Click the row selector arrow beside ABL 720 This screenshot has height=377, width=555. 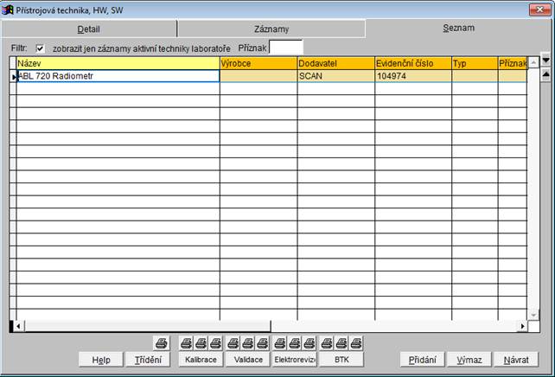click(13, 76)
